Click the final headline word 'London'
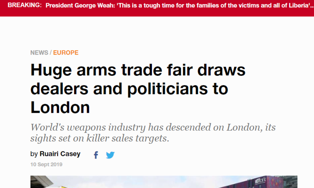The height and width of the screenshot is (188, 314). tap(60, 107)
